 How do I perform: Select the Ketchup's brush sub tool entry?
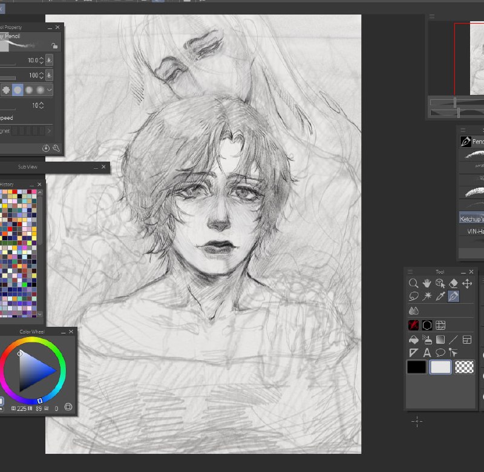(472, 219)
